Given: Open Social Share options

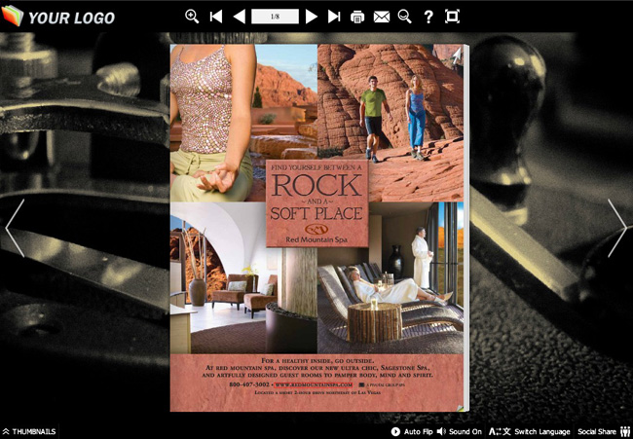Looking at the screenshot, I should (x=604, y=432).
